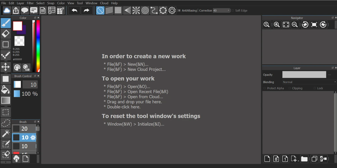
Task: Click the layer Opacity slider
Action: pyautogui.click(x=304, y=74)
